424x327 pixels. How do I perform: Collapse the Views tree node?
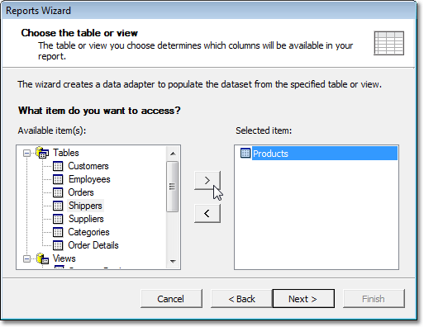click(26, 258)
